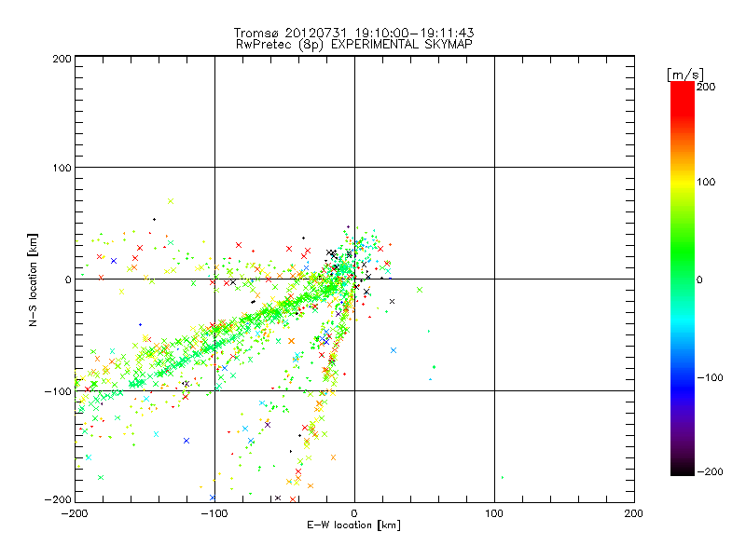Click the N-S axis tick label "0"
Viewport: 746px width, 559px height.
click(68, 279)
